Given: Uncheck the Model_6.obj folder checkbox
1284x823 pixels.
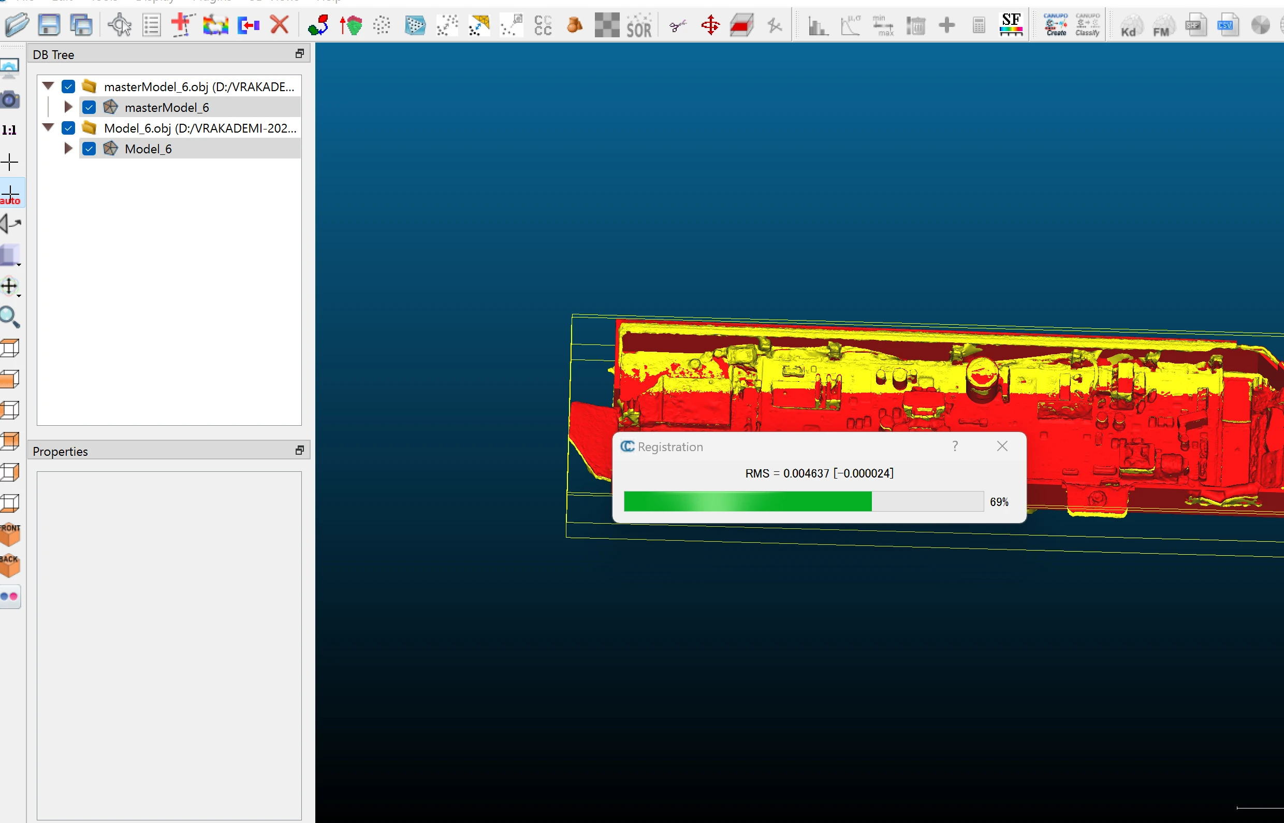Looking at the screenshot, I should 68,128.
